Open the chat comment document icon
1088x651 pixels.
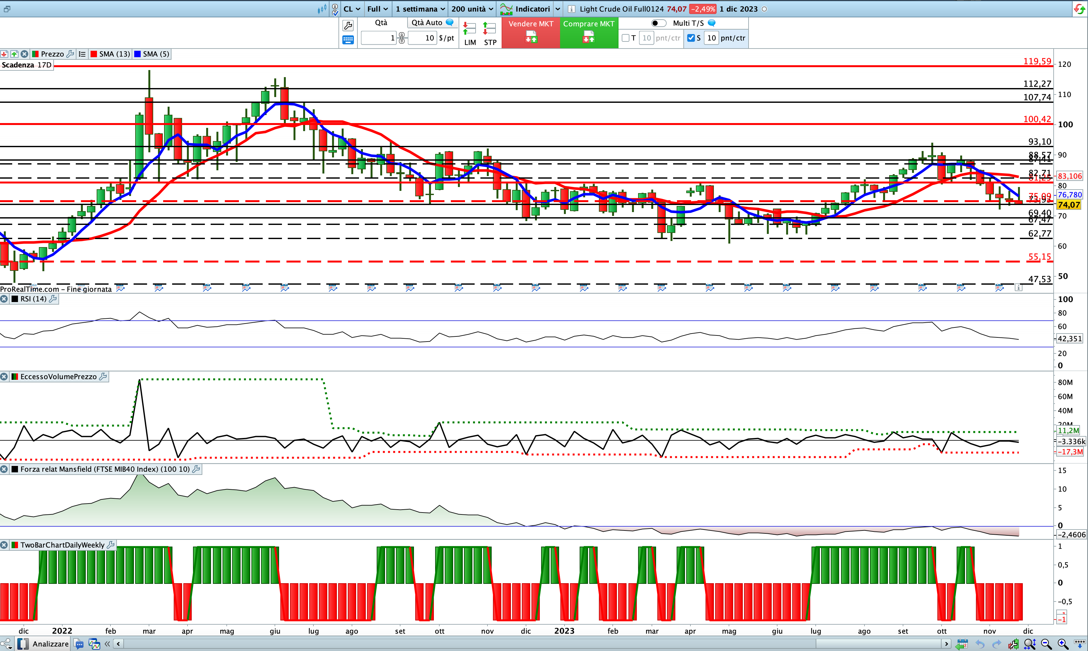79,644
